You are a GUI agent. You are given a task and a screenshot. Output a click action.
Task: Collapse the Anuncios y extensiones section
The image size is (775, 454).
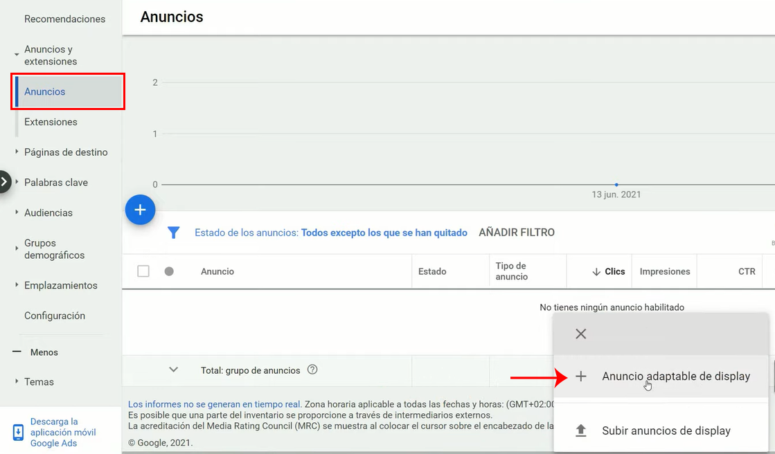(x=17, y=55)
